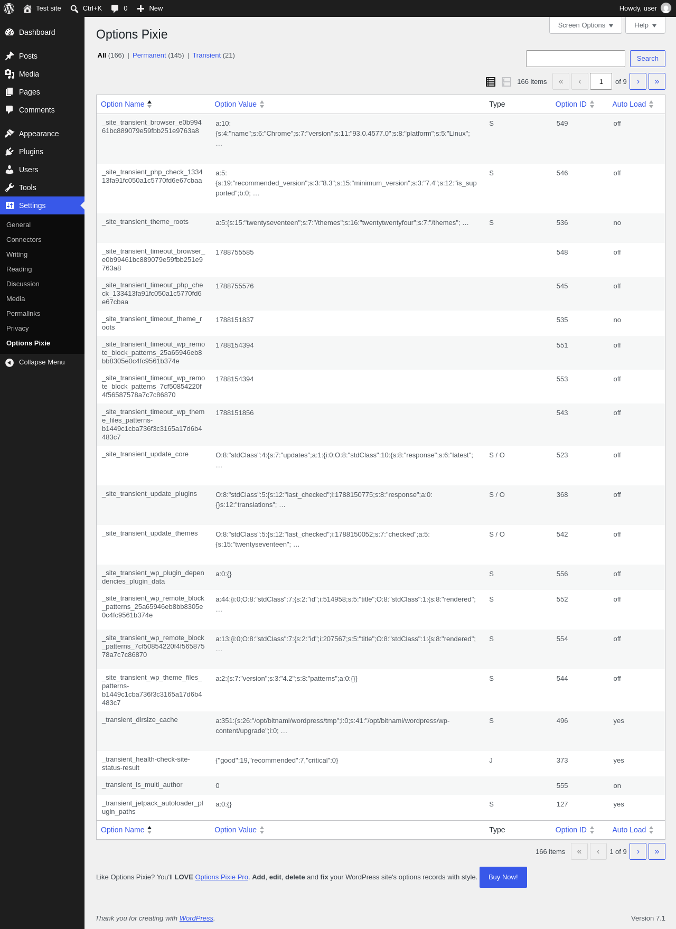Image resolution: width=676 pixels, height=929 pixels.
Task: Open the Ctrl+K search command icon
Action: coord(74,8)
